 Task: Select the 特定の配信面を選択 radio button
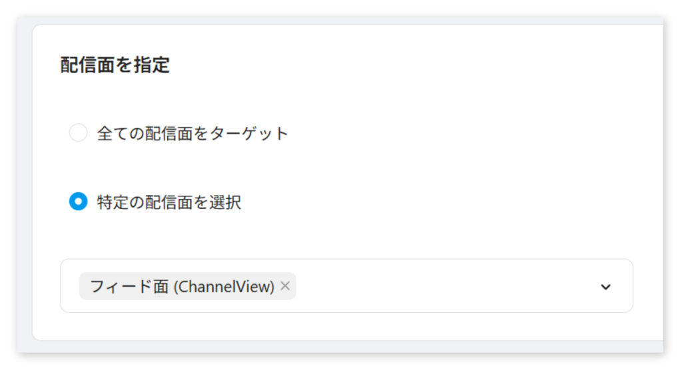point(79,202)
